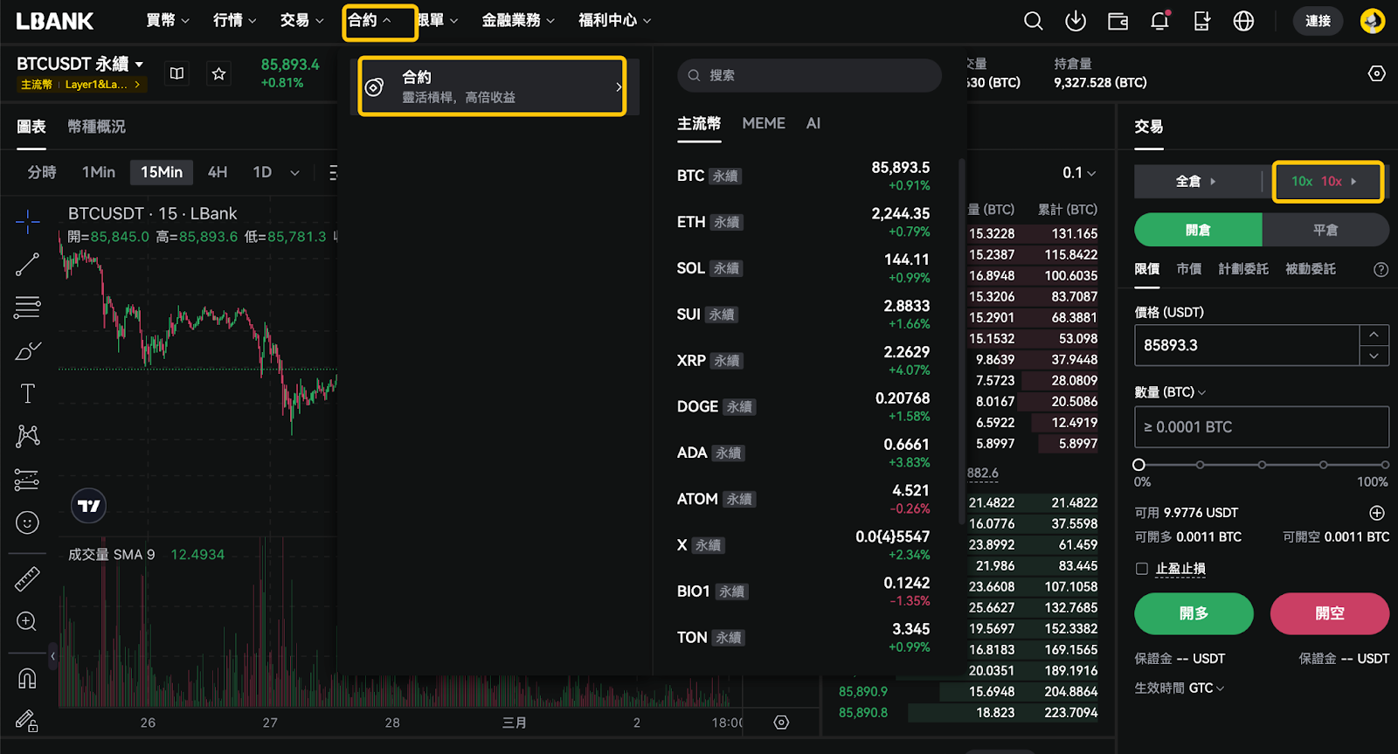Click the position size slider handle

tap(1138, 465)
